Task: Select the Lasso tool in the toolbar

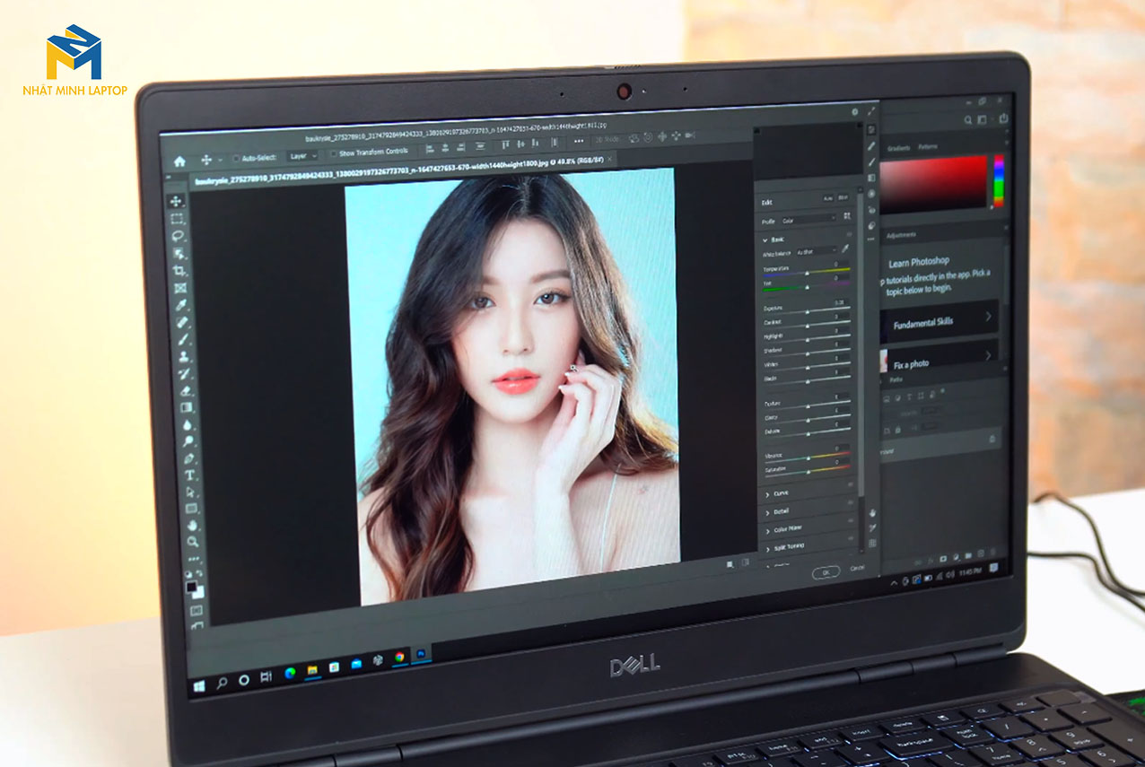Action: coord(178,236)
